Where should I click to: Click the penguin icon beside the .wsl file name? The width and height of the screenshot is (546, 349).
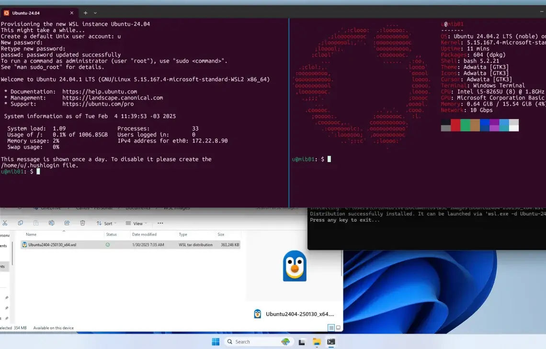point(24,245)
